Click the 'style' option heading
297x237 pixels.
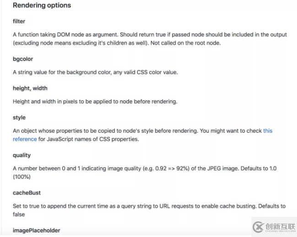pos(19,118)
